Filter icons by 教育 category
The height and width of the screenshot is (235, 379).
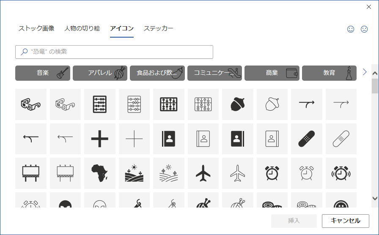click(329, 73)
